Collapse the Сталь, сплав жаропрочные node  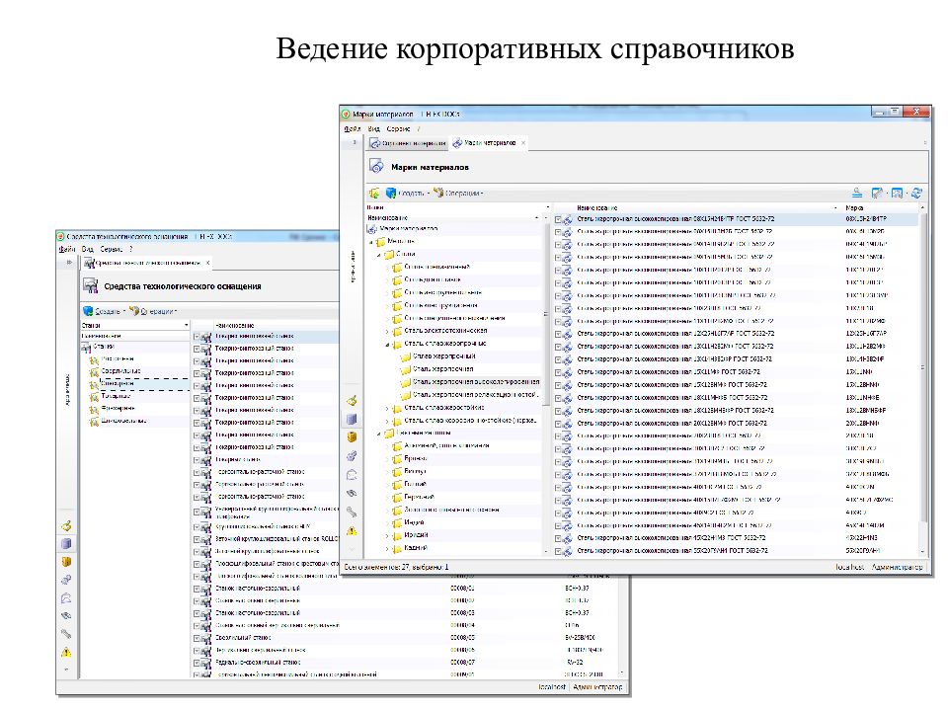pos(387,344)
